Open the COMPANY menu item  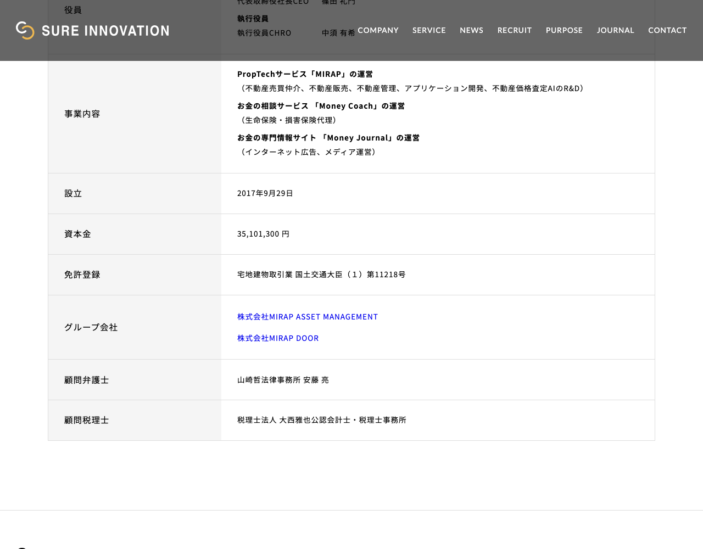(x=378, y=30)
